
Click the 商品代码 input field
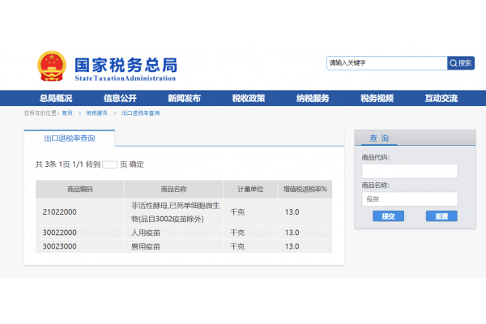(409, 171)
